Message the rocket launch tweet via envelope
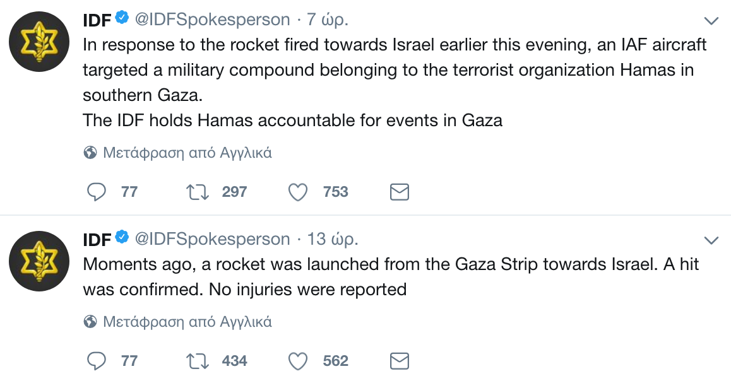Viewport: 731px width, 376px height. 399,361
